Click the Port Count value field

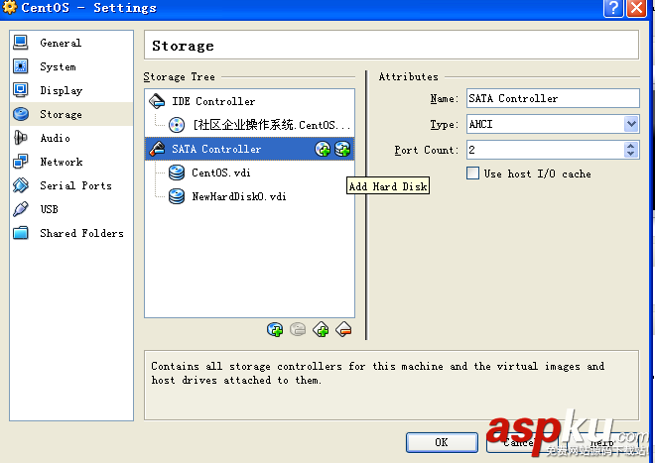pos(545,150)
